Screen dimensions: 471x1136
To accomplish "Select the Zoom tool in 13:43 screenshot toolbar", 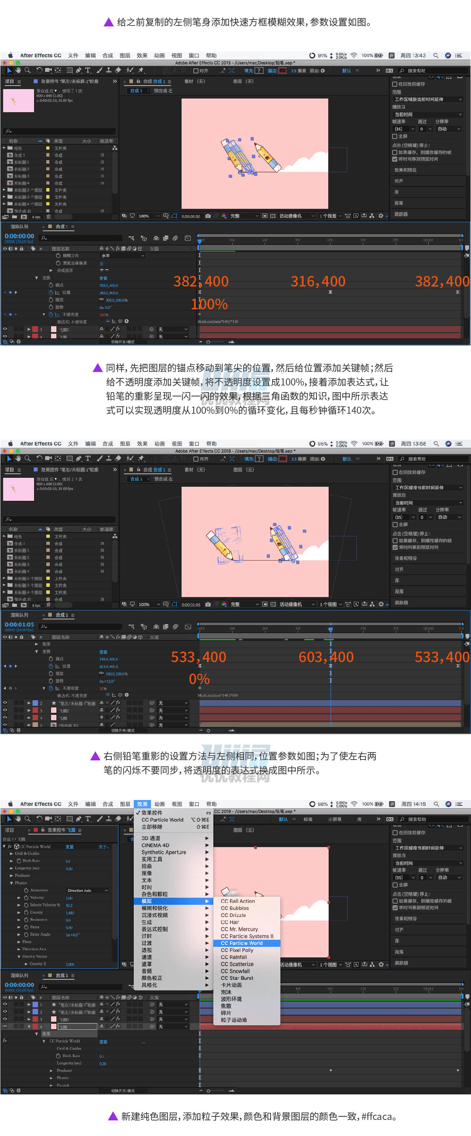I will click(27, 70).
